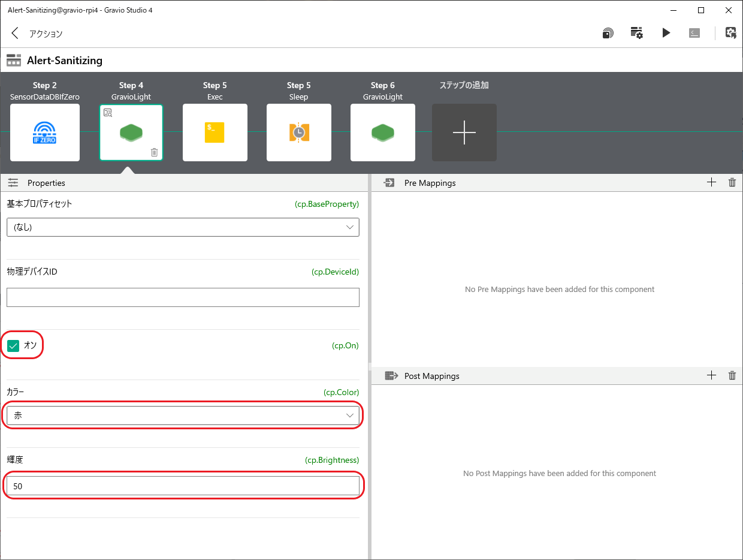Click the refresh settings icon at top right
Image resolution: width=743 pixels, height=560 pixels.
click(x=730, y=33)
